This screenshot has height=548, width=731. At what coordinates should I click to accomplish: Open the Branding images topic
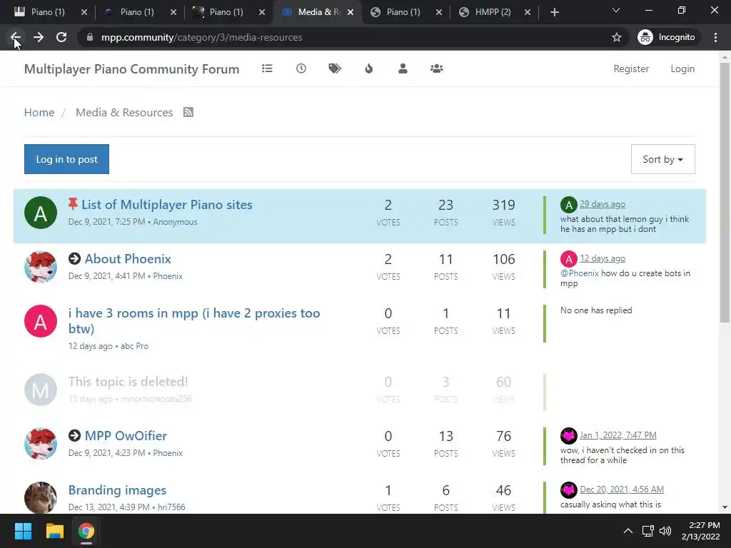118,489
